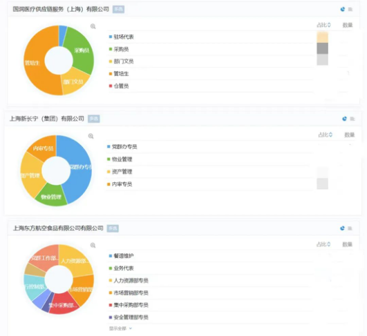Image resolution: width=367 pixels, height=336 pixels.
Task: Select 管培生 legend row
Action: [x=231, y=74]
